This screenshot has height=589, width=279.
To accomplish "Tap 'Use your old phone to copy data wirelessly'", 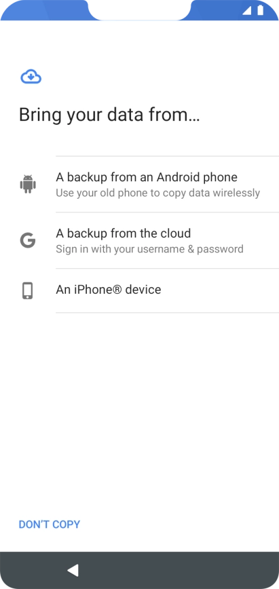I will click(158, 193).
